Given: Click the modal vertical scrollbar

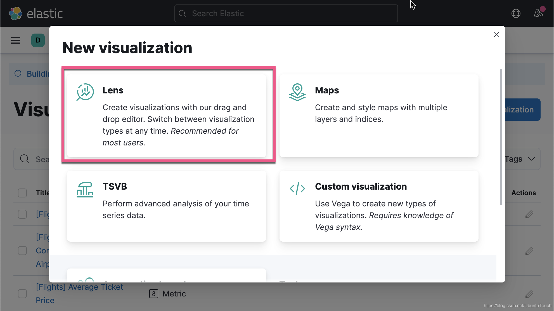Looking at the screenshot, I should 501,137.
